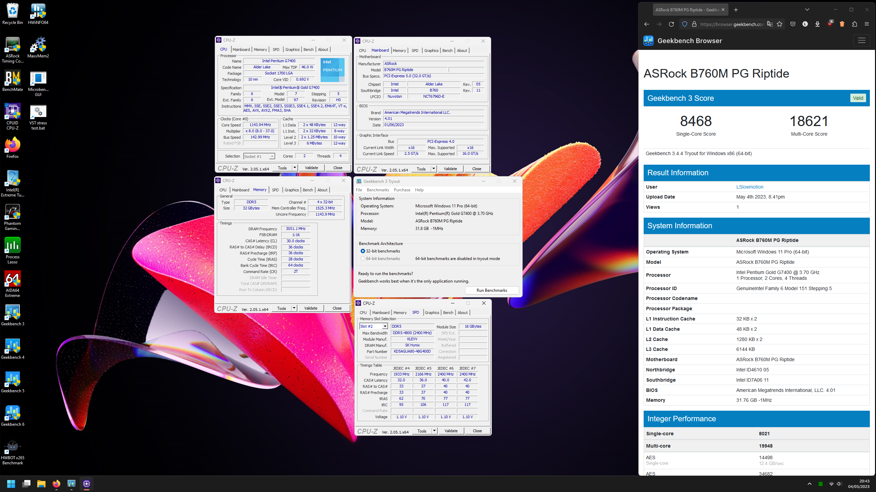Open Tools dropdown arrow in CPU-Z SPD window
This screenshot has height=492, width=876.
click(x=434, y=431)
